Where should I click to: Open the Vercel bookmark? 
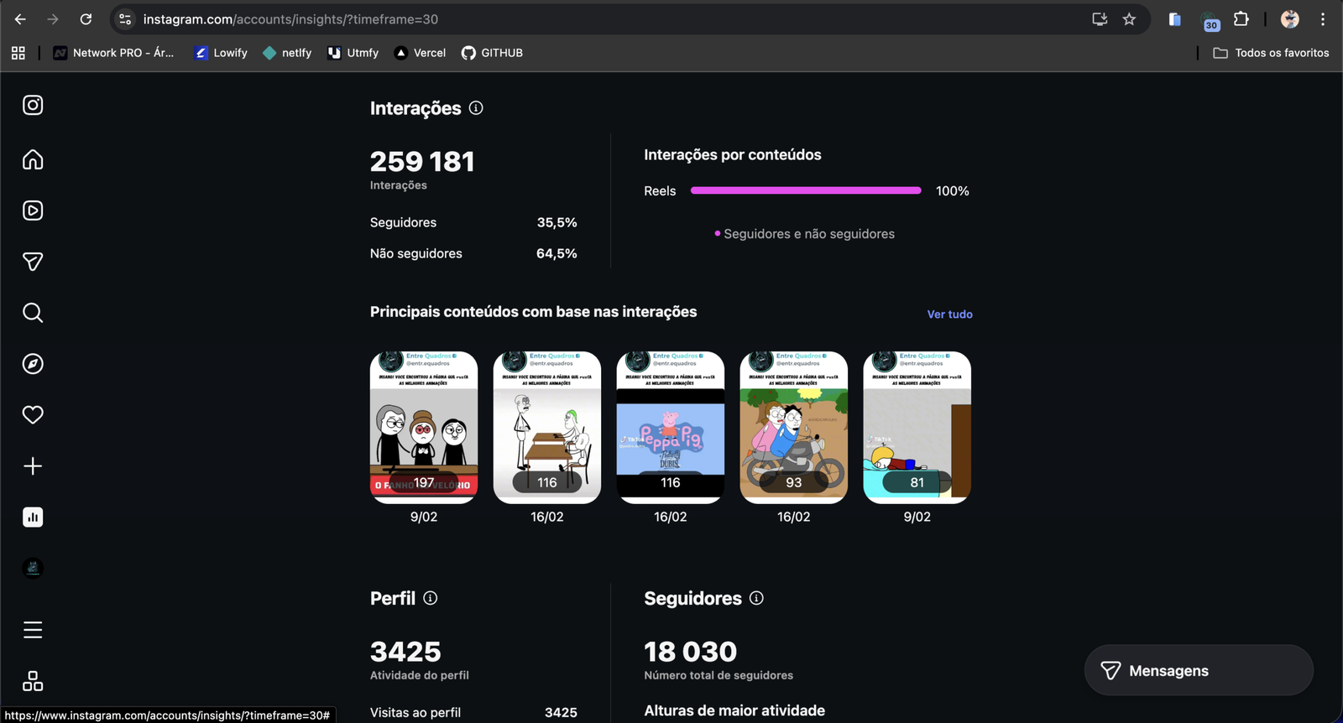pyautogui.click(x=420, y=53)
